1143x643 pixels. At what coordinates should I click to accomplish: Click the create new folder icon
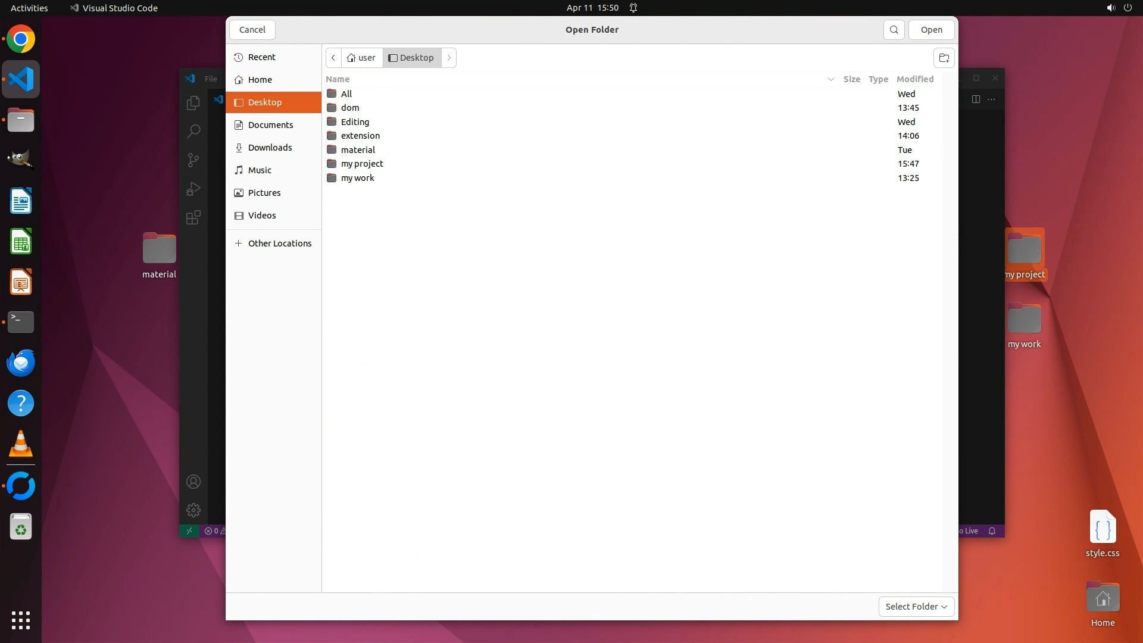pyautogui.click(x=944, y=58)
